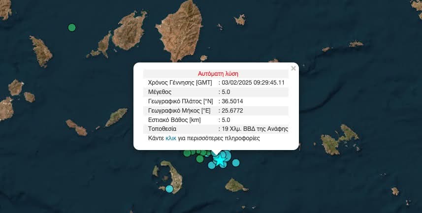Viewport: 422px width, 213px height.
Task: Select the cyan earthquake marker on Santorini
Action: coord(169,188)
